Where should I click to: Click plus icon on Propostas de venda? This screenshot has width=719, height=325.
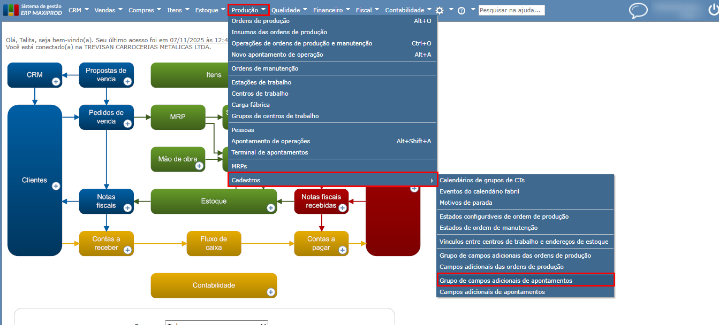click(127, 81)
